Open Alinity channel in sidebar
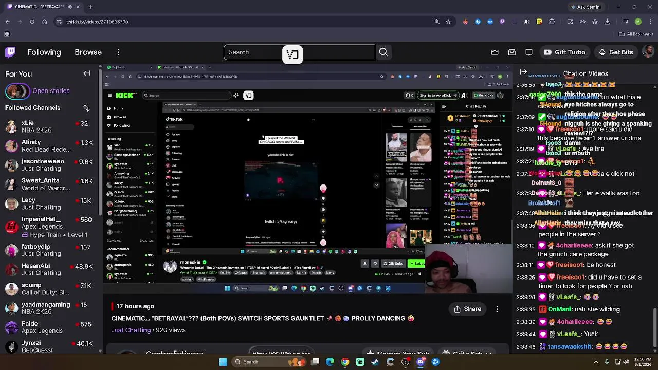Viewport: 658px width, 370px height. 50,145
